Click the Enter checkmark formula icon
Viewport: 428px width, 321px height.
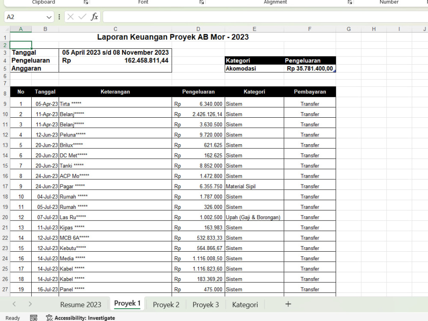click(82, 17)
